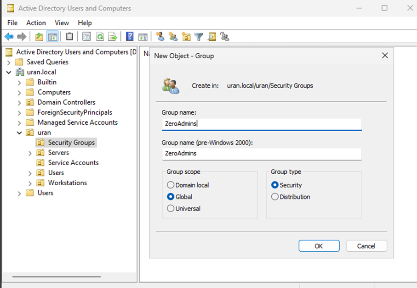Select Workstations in the tree
This screenshot has width=417, height=288.
pos(67,183)
